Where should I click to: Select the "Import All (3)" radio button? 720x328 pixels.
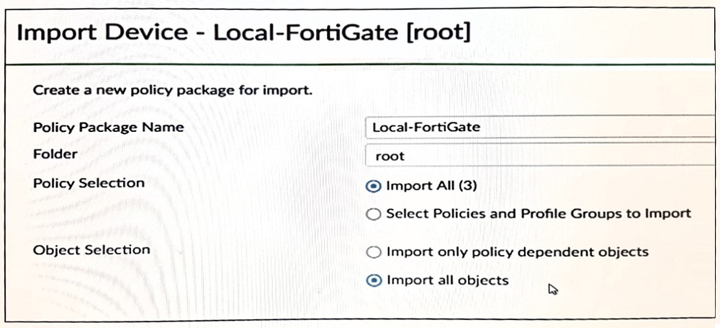tap(373, 186)
